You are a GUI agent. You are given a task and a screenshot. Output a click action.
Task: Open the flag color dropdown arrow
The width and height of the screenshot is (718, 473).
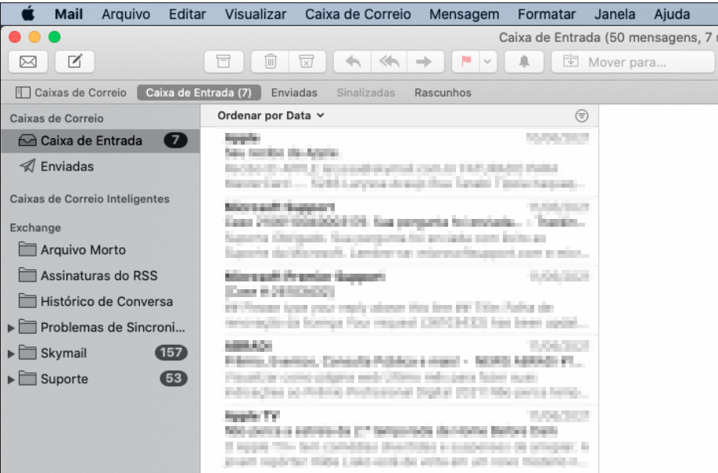click(x=488, y=61)
